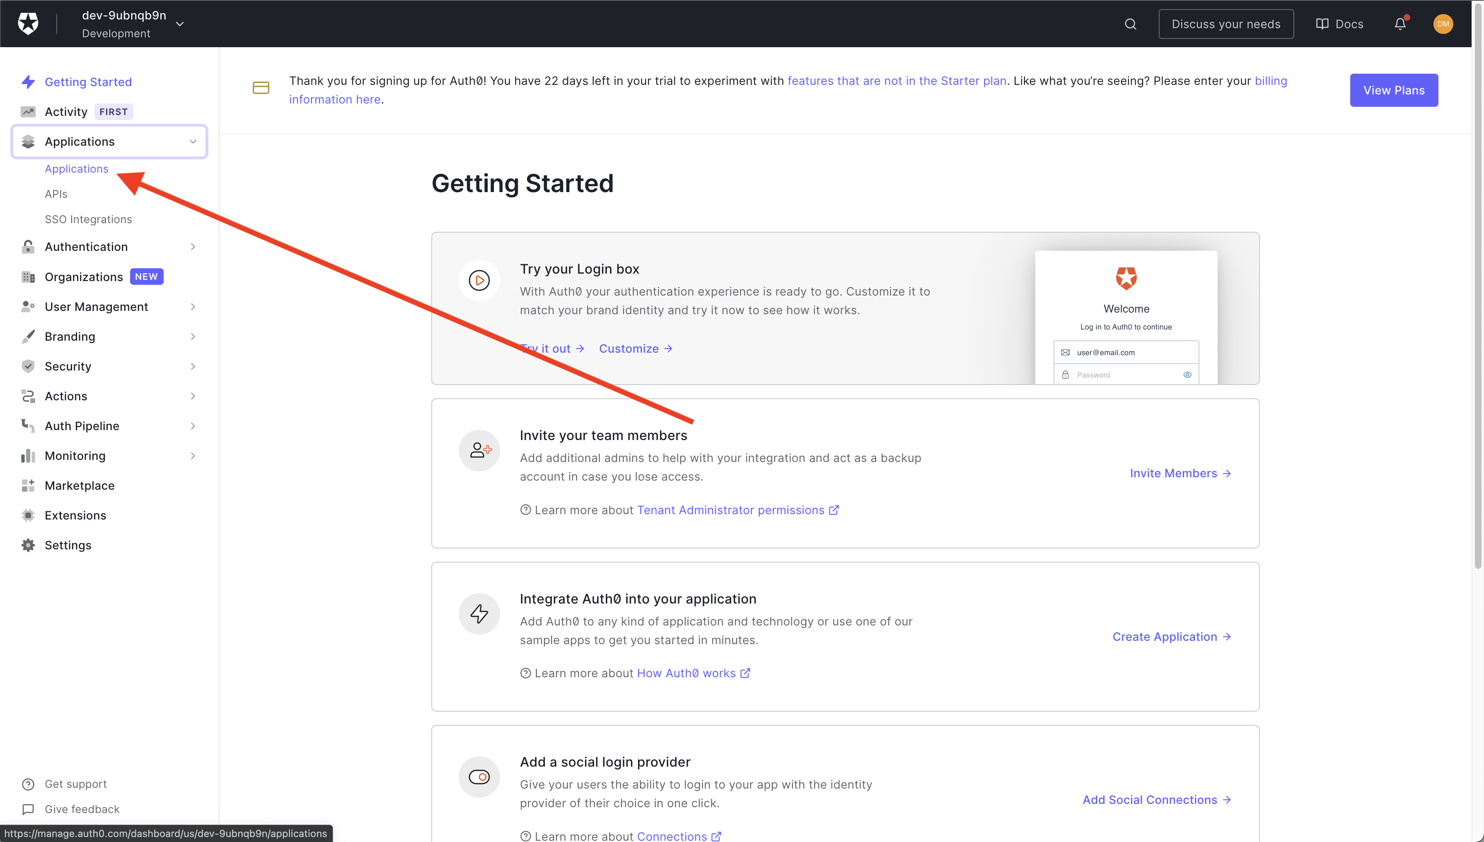Click the user@email.com input field

coord(1126,352)
